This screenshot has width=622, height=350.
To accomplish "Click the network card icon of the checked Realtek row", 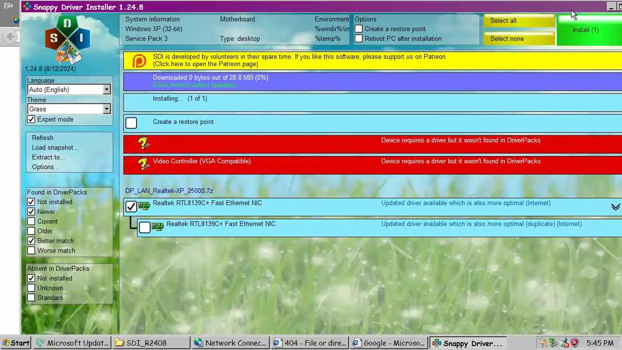I will coord(144,206).
